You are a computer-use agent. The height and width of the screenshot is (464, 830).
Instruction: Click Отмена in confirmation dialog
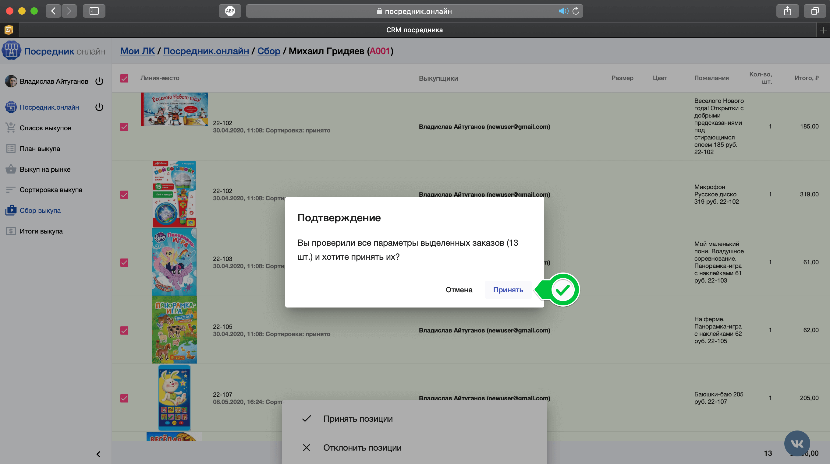click(x=459, y=290)
